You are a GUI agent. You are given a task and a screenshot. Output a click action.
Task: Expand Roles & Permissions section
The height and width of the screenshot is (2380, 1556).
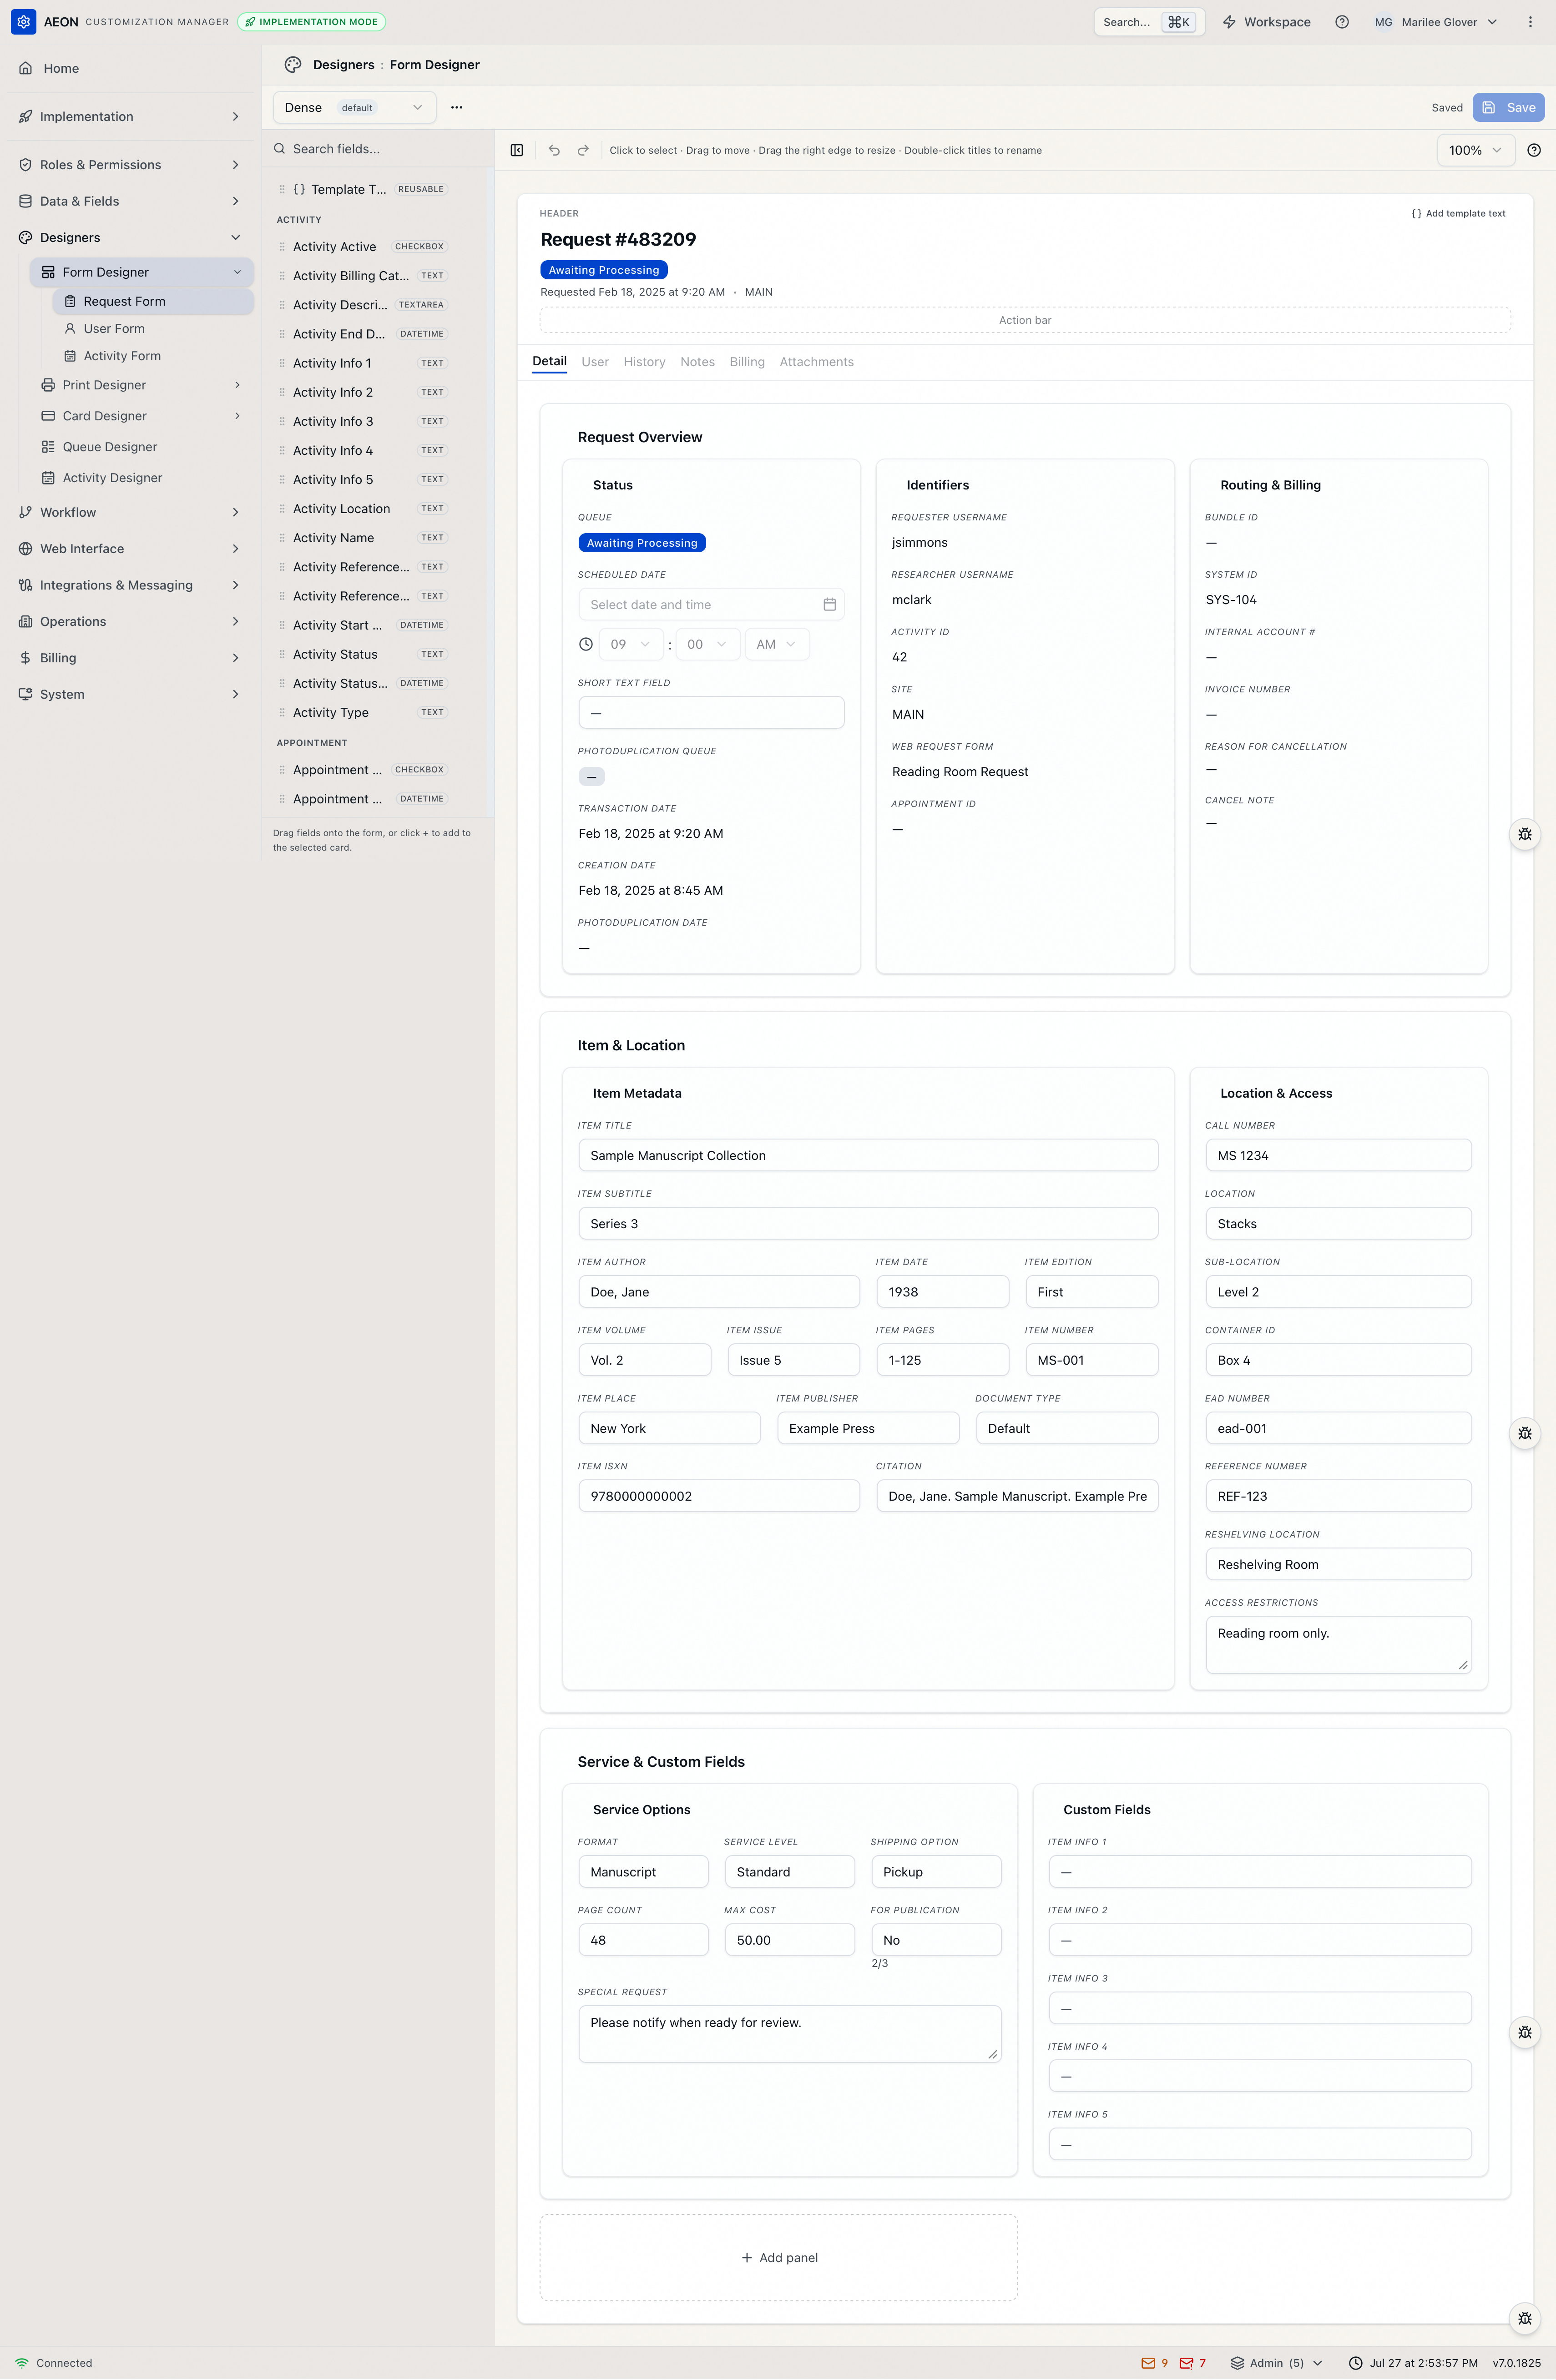coord(131,165)
